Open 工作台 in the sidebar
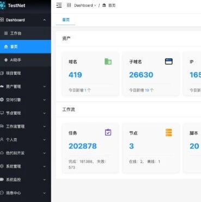201x202 pixels. pyautogui.click(x=26, y=33)
